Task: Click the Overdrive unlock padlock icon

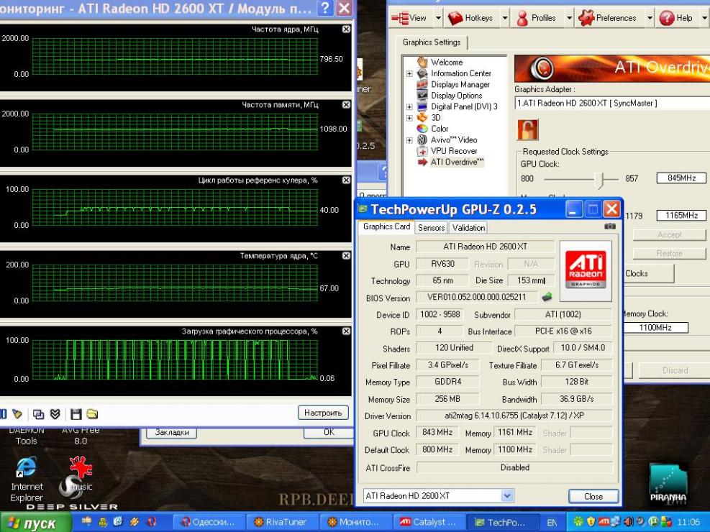Action: 527,130
